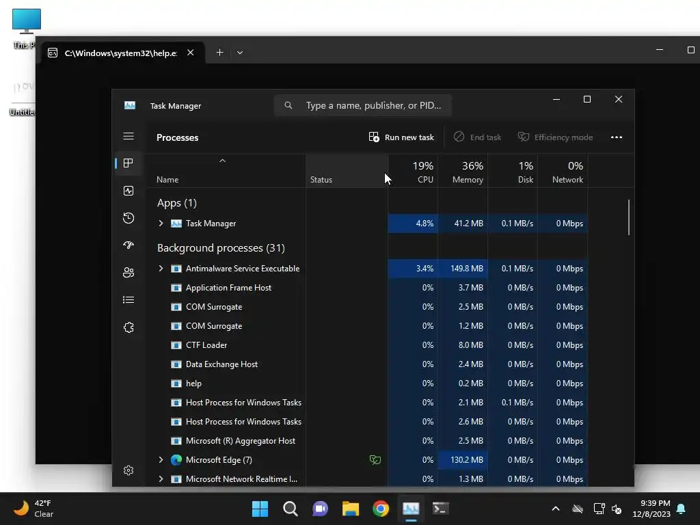The width and height of the screenshot is (700, 525).
Task: Click the search magnifier icon in Task Manager
Action: 288,105
